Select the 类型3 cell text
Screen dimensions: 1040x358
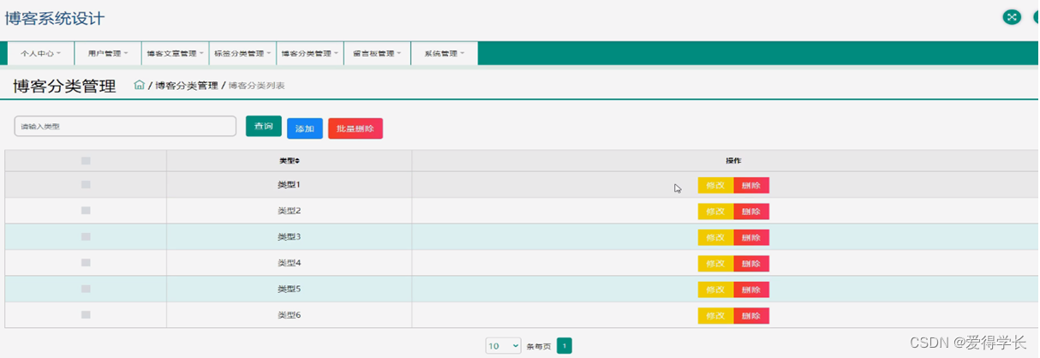(x=290, y=237)
